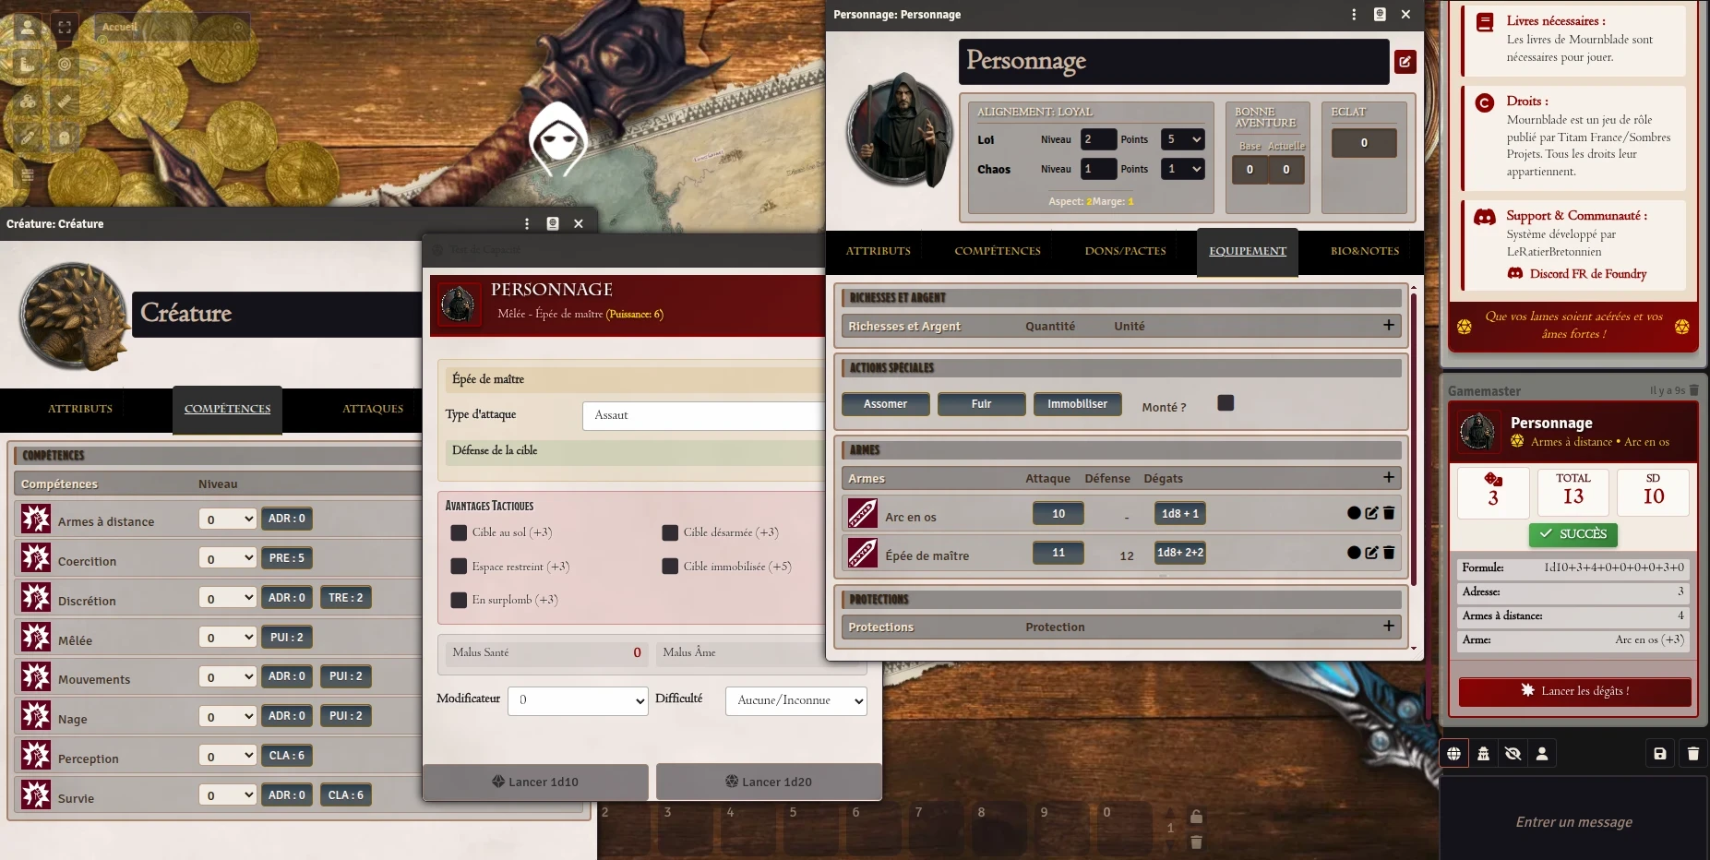Click the Épée de maître weapon icon
Image resolution: width=1710 pixels, height=860 pixels.
863,553
